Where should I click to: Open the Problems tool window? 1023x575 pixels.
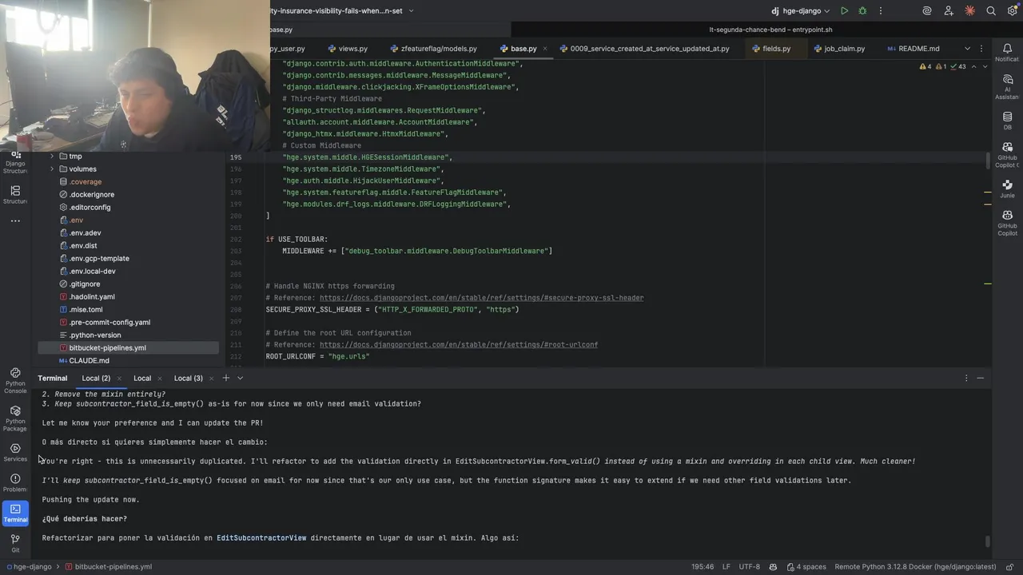[15, 482]
